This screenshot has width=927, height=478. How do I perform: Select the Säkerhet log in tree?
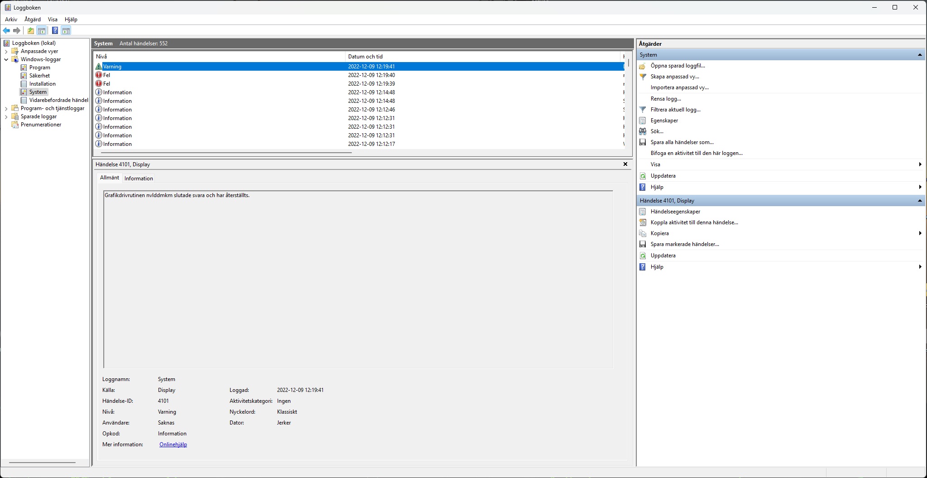click(39, 76)
